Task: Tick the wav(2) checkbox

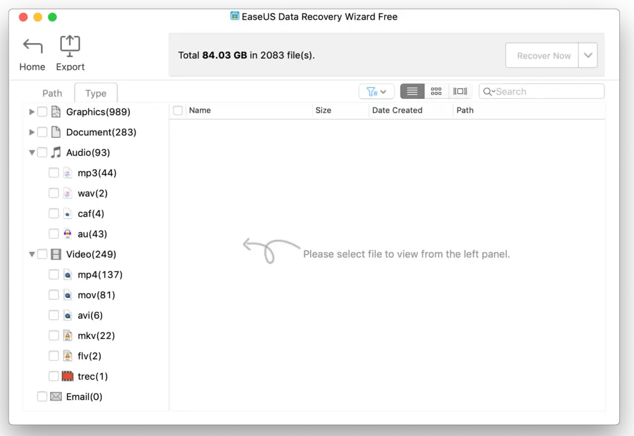Action: click(53, 193)
